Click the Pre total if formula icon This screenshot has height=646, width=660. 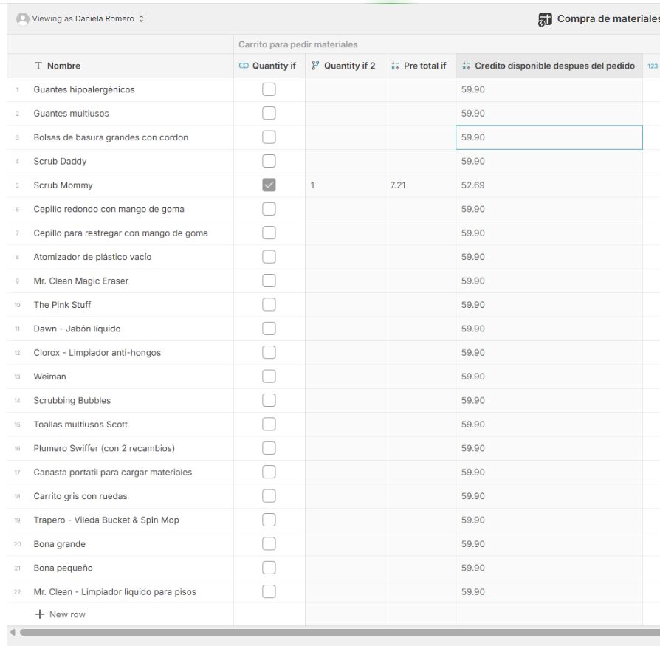(395, 66)
